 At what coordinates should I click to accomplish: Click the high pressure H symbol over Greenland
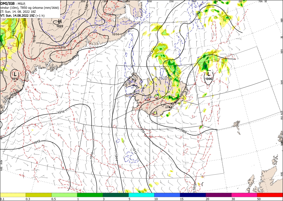[60, 22]
